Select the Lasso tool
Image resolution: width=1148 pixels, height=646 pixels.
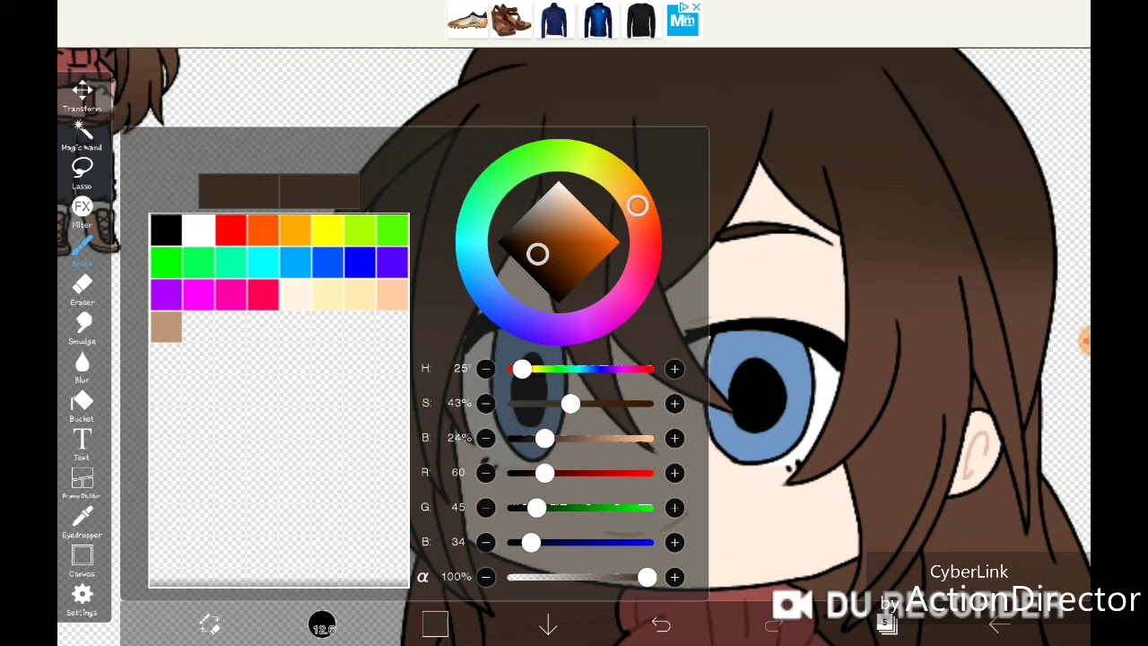pyautogui.click(x=82, y=174)
